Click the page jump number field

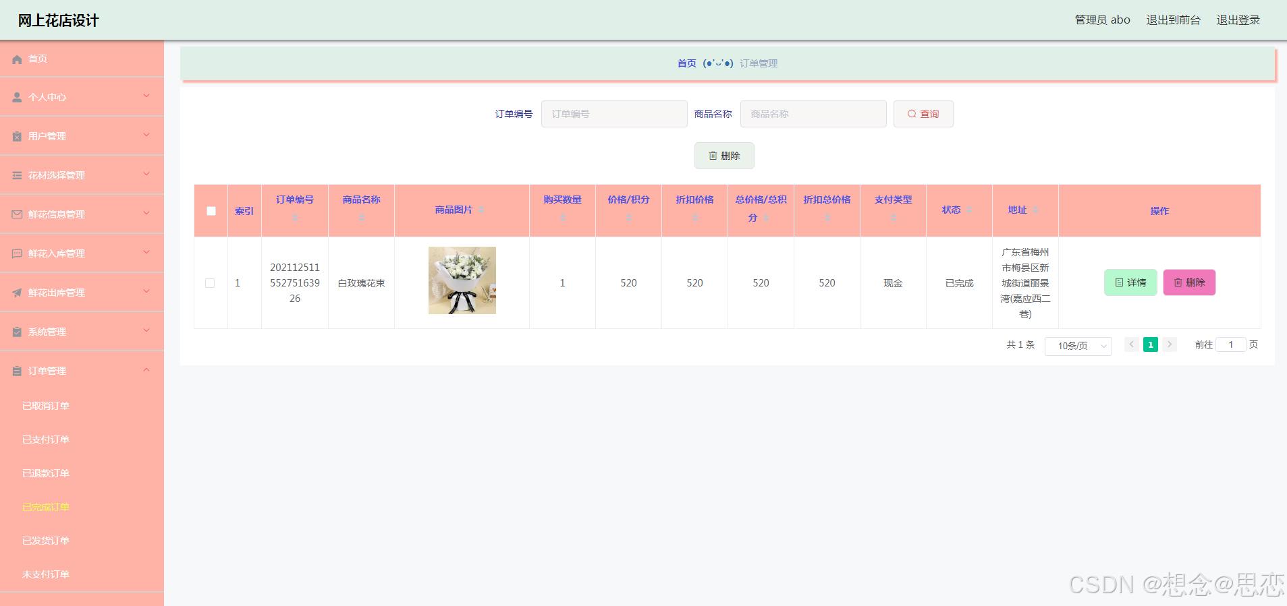pyautogui.click(x=1231, y=344)
